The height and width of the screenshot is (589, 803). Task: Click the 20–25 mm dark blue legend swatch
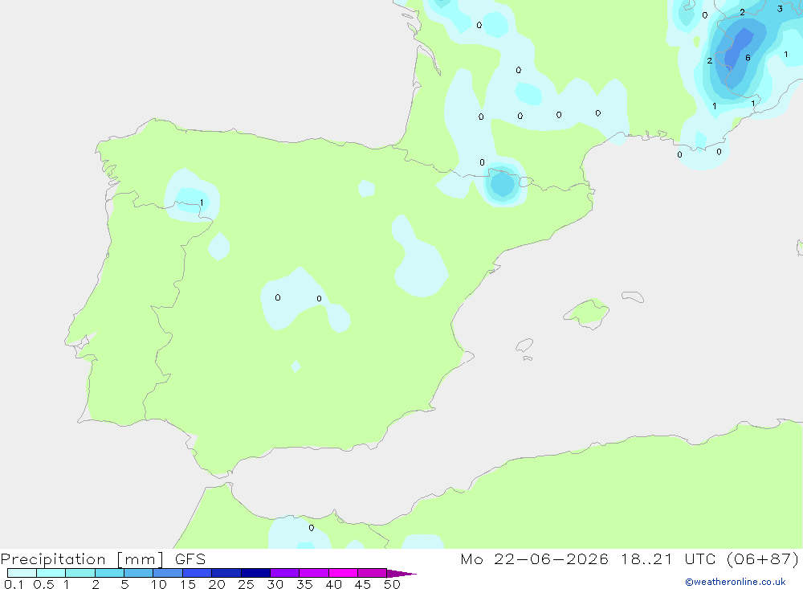(x=226, y=573)
